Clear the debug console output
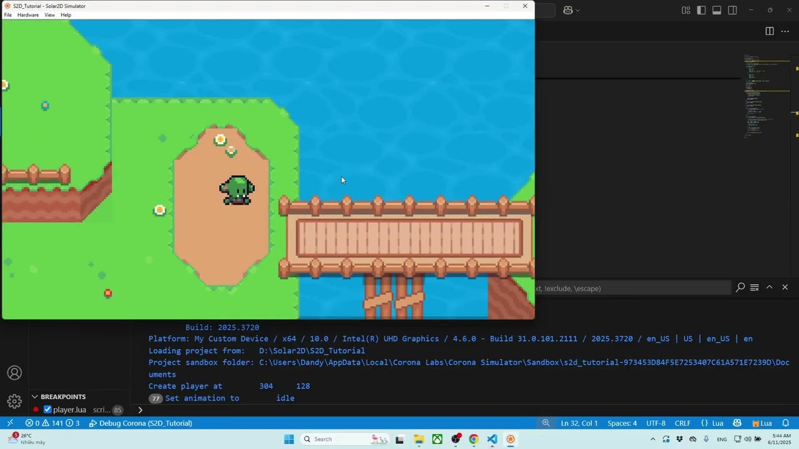This screenshot has width=799, height=449. 754,287
